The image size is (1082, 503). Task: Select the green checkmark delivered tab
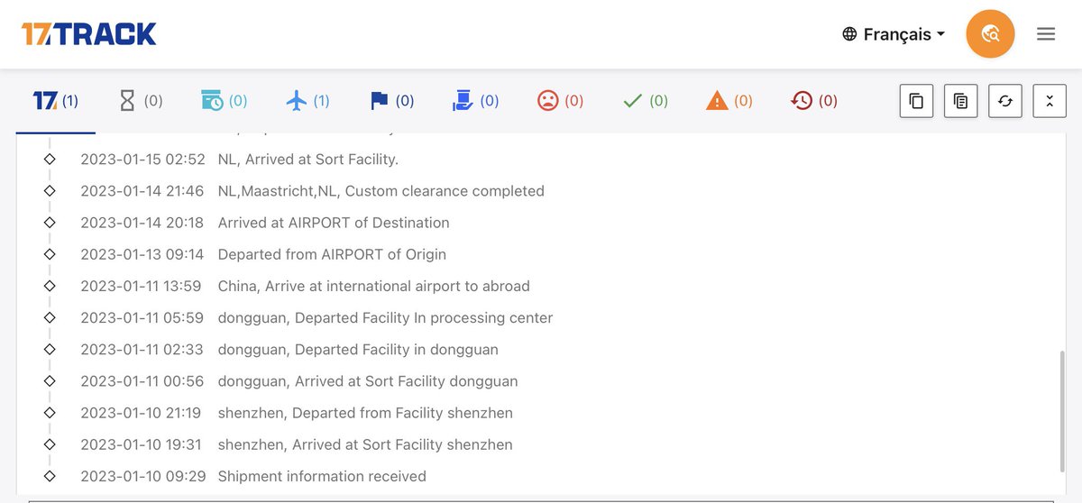645,101
